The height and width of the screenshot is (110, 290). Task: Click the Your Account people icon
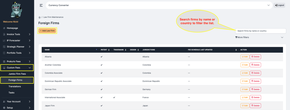tap(4, 101)
